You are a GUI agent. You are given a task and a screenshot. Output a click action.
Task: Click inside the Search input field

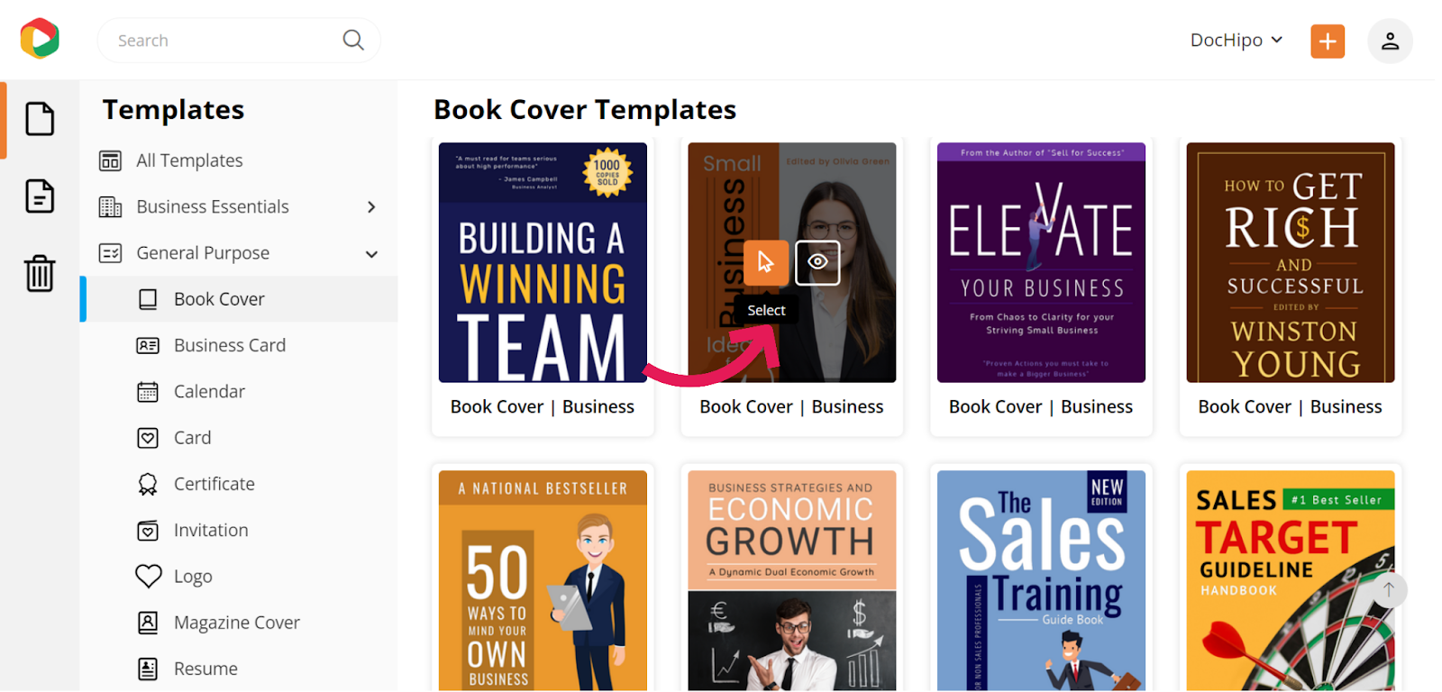coord(225,41)
